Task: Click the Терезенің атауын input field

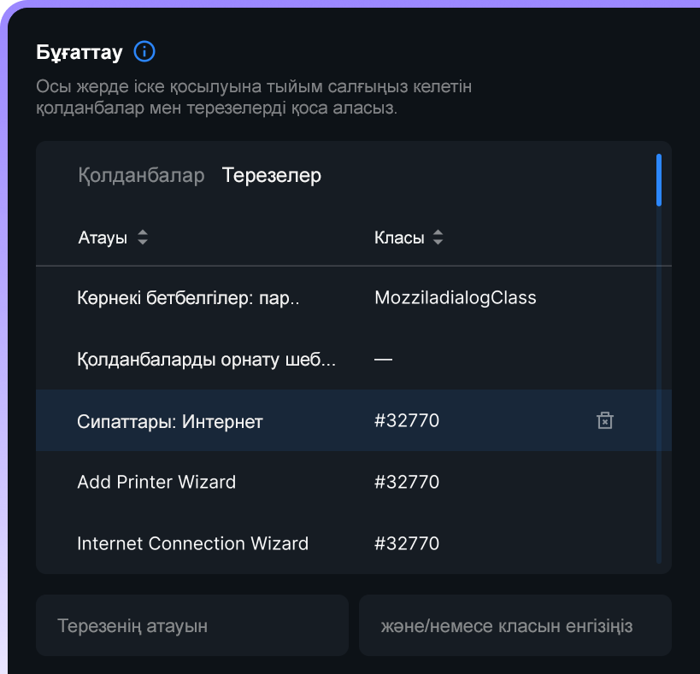Action: pyautogui.click(x=192, y=625)
